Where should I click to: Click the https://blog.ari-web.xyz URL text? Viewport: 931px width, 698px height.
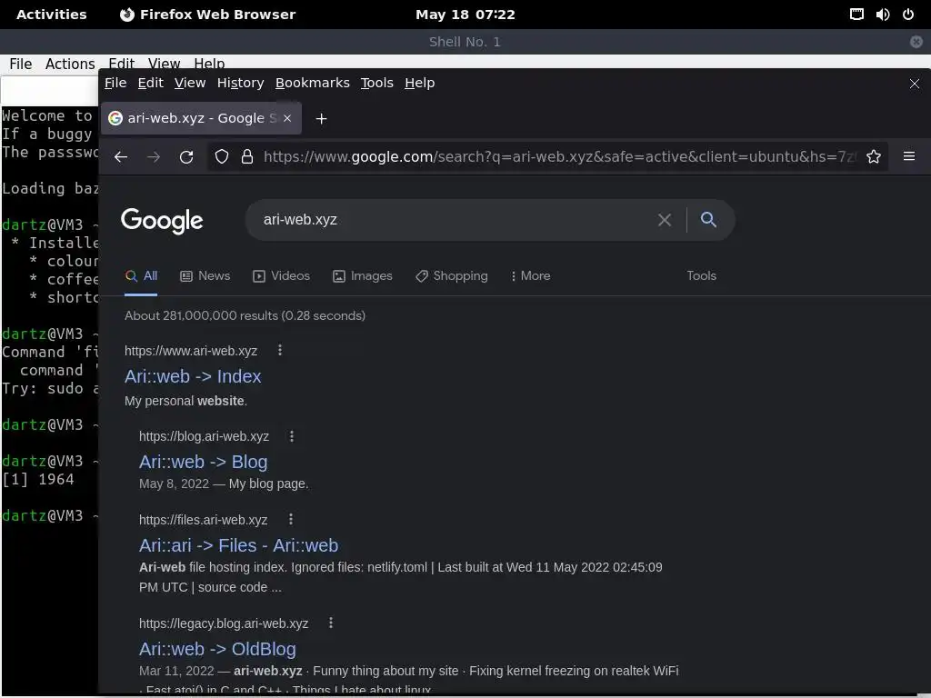pyautogui.click(x=205, y=437)
